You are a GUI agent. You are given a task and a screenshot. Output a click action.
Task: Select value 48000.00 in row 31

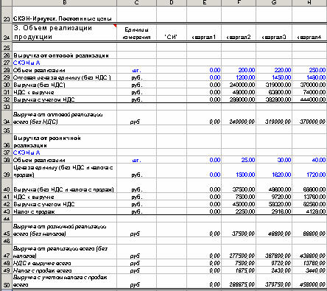[244, 92]
